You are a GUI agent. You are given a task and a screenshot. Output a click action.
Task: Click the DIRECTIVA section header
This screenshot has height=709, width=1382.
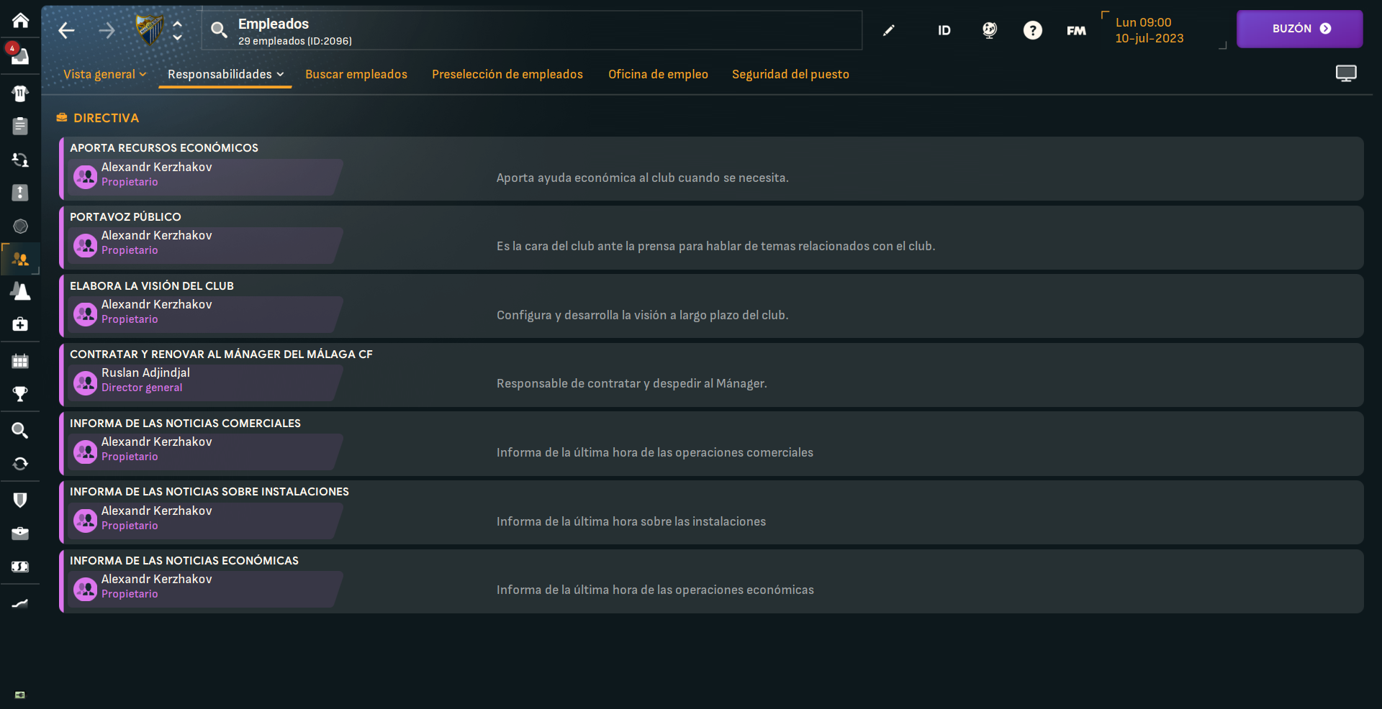98,118
